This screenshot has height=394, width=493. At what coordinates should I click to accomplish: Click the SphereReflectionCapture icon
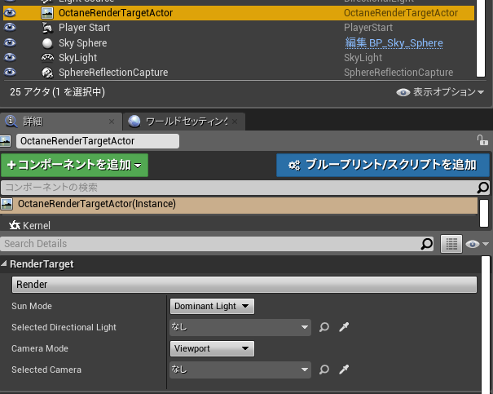47,73
